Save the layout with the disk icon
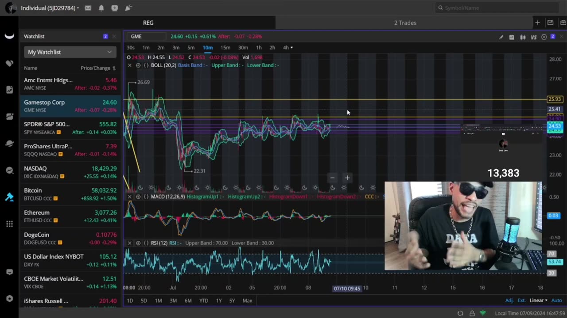The image size is (567, 318). (x=550, y=23)
